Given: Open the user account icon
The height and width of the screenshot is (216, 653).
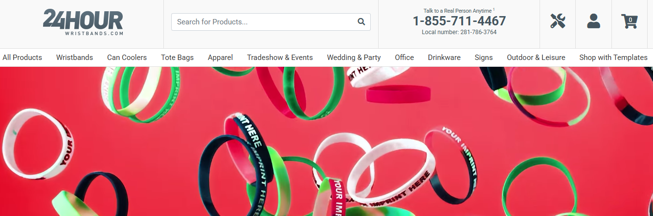Looking at the screenshot, I should (x=593, y=21).
